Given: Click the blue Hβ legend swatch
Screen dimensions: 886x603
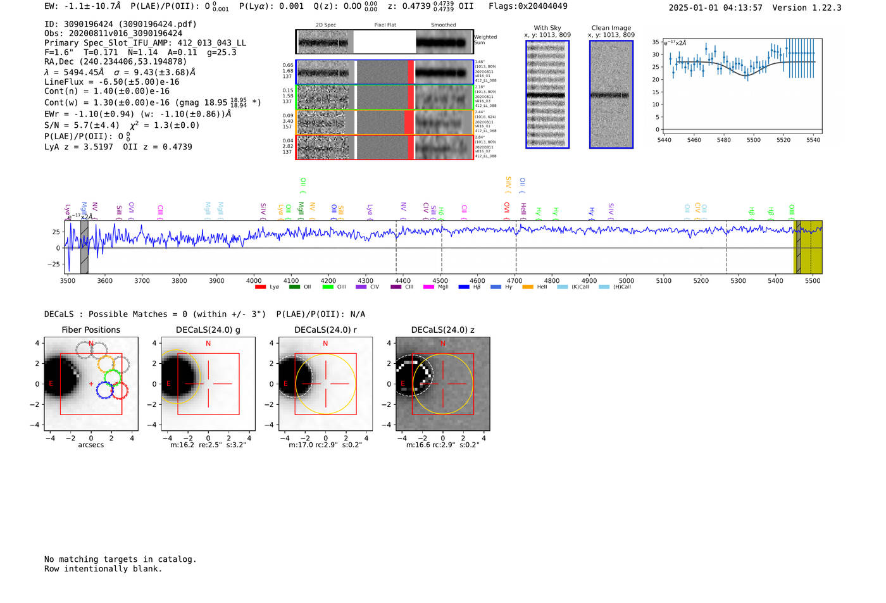Looking at the screenshot, I should tap(464, 287).
